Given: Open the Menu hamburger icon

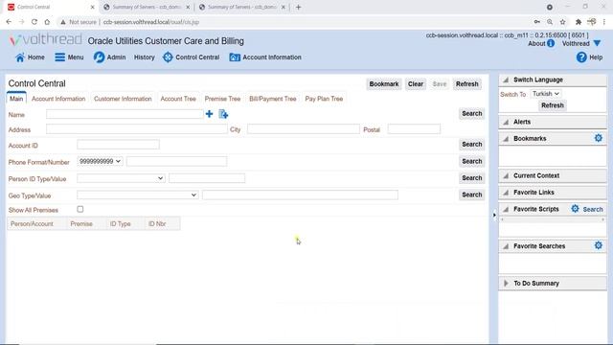Looking at the screenshot, I should (x=59, y=57).
